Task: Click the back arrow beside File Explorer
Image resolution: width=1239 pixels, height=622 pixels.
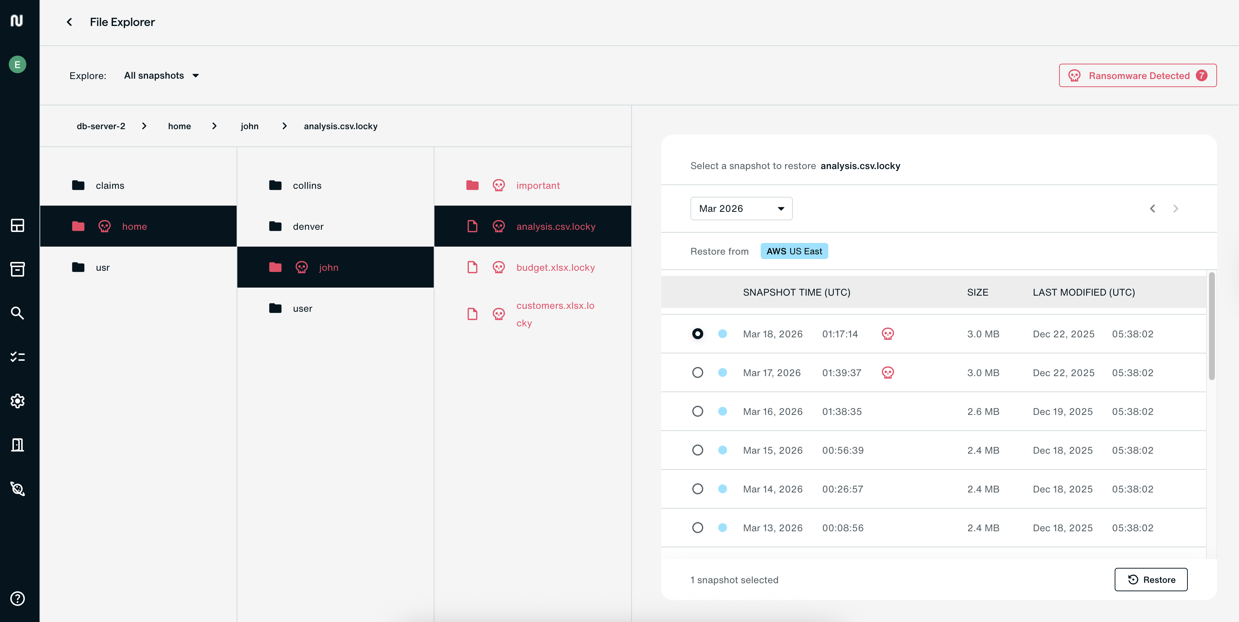Action: [69, 22]
